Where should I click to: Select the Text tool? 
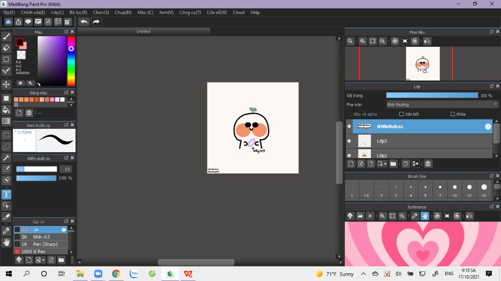point(6,194)
